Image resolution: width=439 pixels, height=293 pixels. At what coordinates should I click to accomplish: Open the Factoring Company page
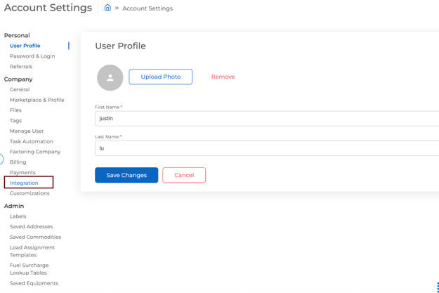point(35,152)
